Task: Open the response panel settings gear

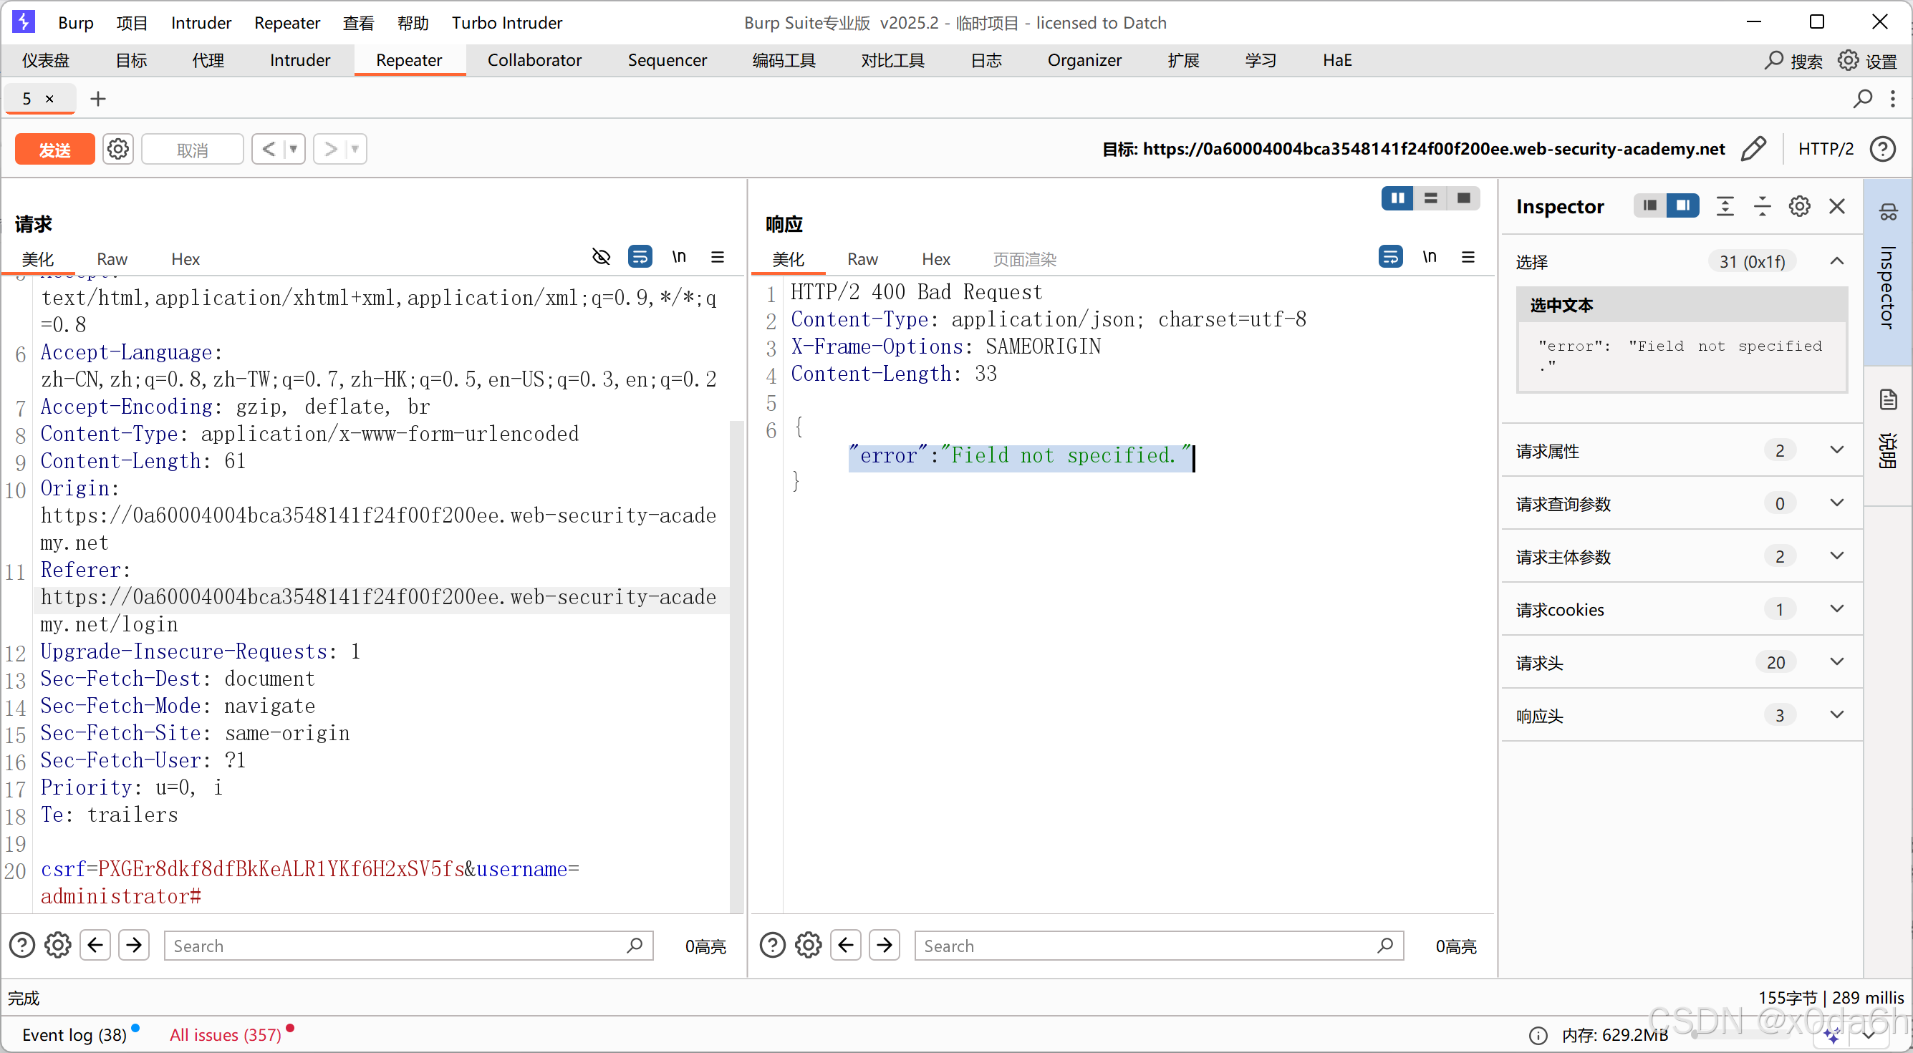Action: click(x=808, y=945)
